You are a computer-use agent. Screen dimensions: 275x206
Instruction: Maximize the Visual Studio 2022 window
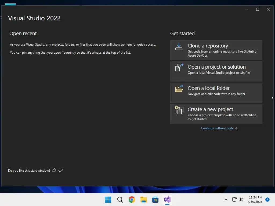(x=258, y=9)
